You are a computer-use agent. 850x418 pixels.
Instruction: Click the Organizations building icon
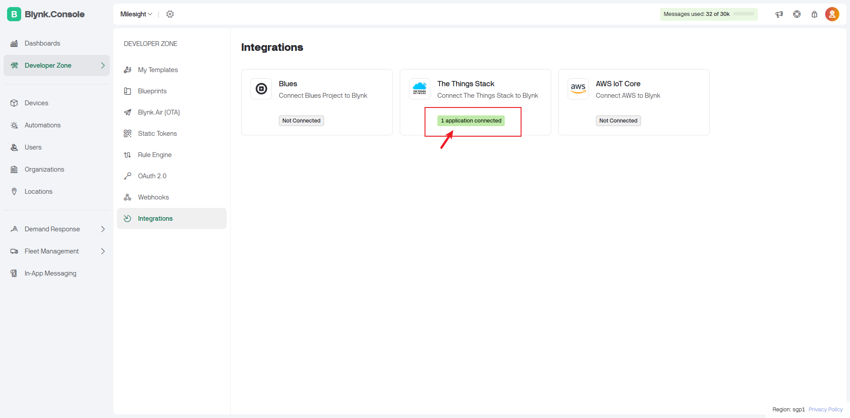tap(14, 169)
